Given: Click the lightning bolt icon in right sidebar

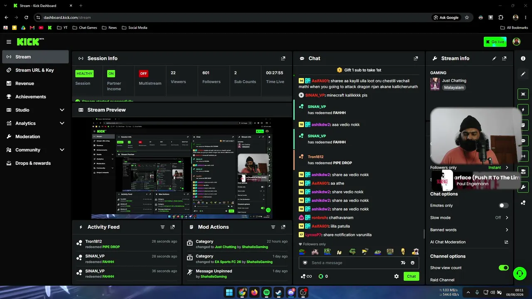Looking at the screenshot, I should point(523,110).
